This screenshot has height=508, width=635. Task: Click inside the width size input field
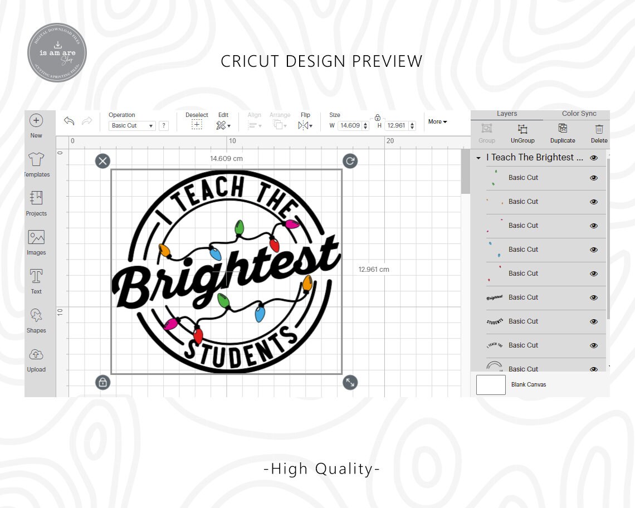tap(351, 126)
